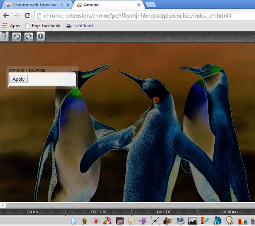Open the EFFECTS panel tab
Viewport: 255px width, 226px height.
(x=99, y=212)
